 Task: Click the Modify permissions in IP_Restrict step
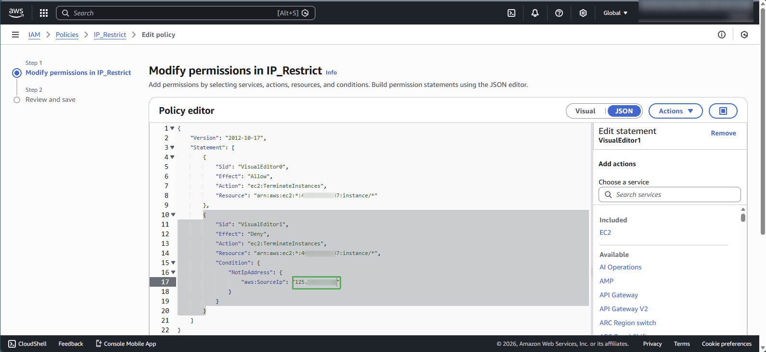tap(78, 73)
